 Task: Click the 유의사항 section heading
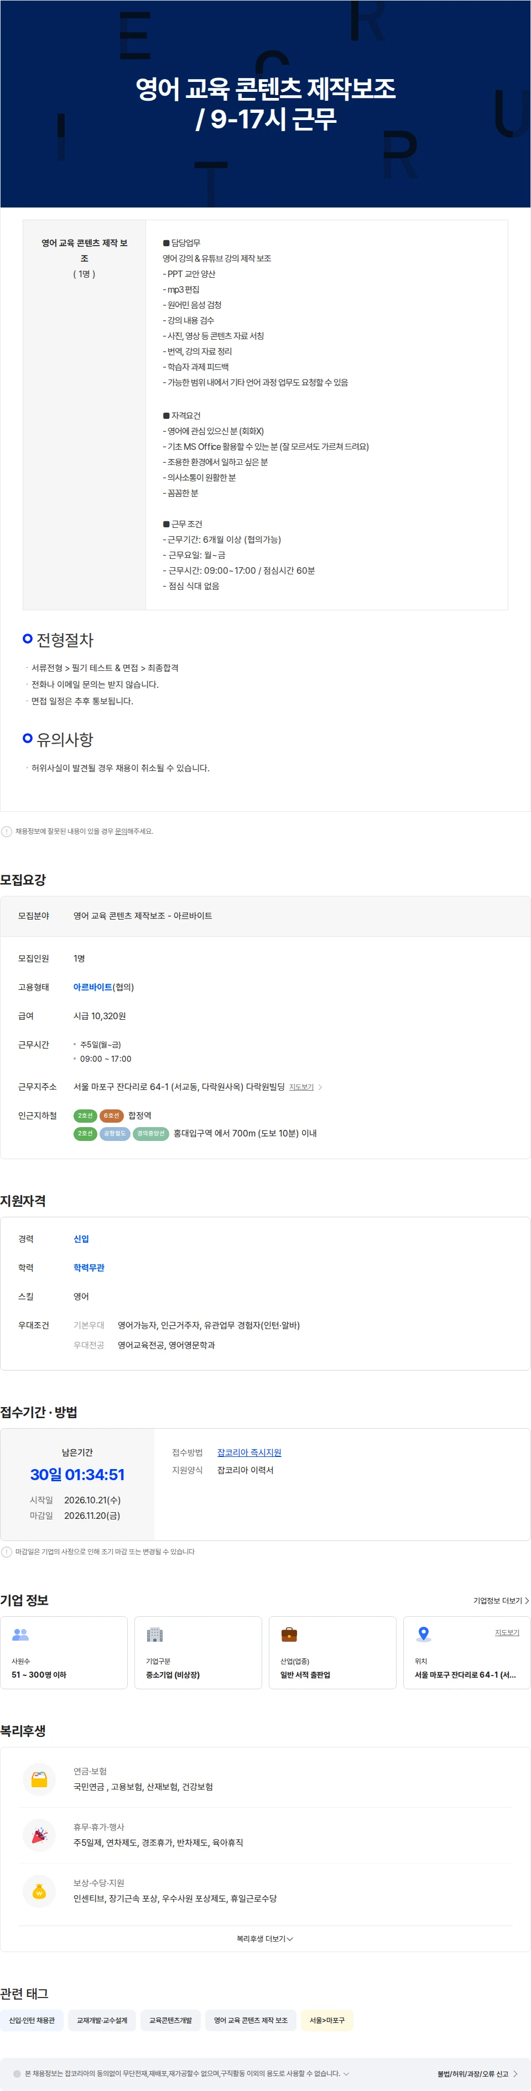65,739
